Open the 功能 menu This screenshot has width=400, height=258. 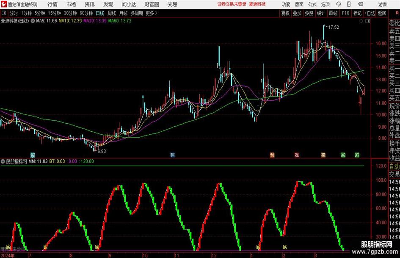coord(286,4)
